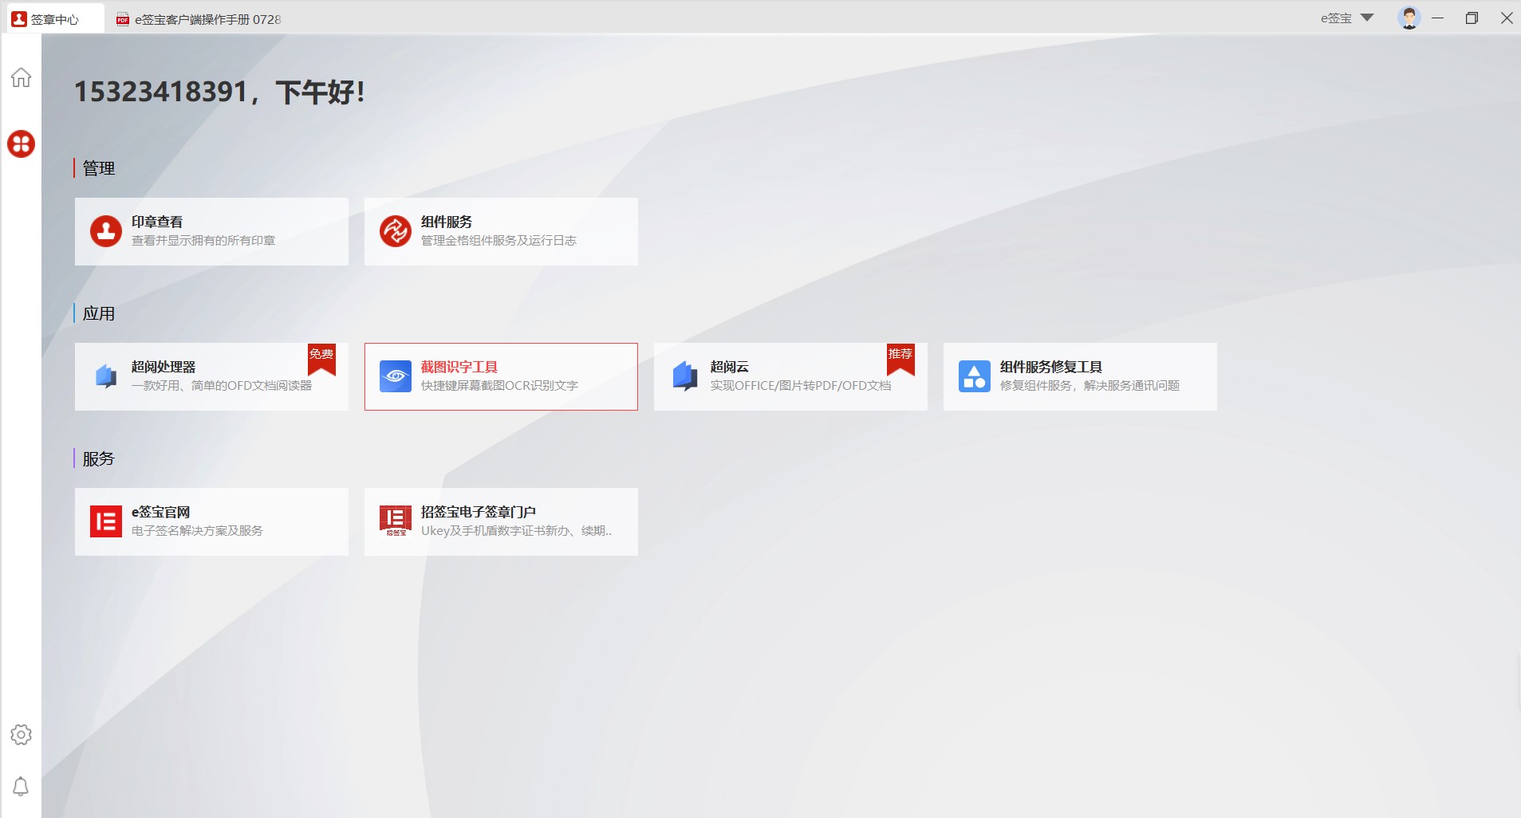Click the 免费 ribbon badge on 超阅处理器
Viewport: 1521px width, 818px height.
(321, 357)
